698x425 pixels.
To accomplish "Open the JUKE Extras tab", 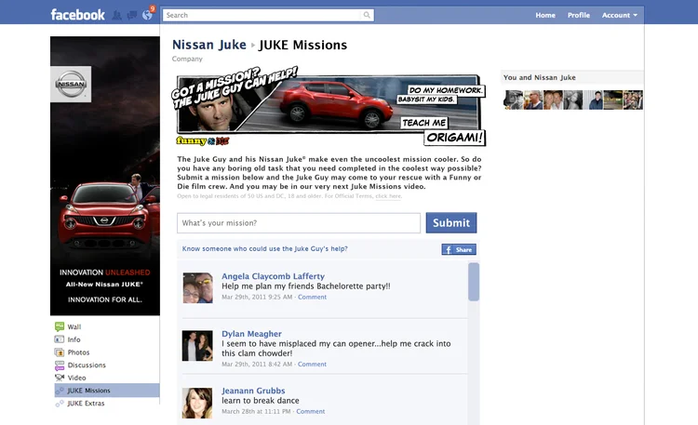I will click(86, 404).
